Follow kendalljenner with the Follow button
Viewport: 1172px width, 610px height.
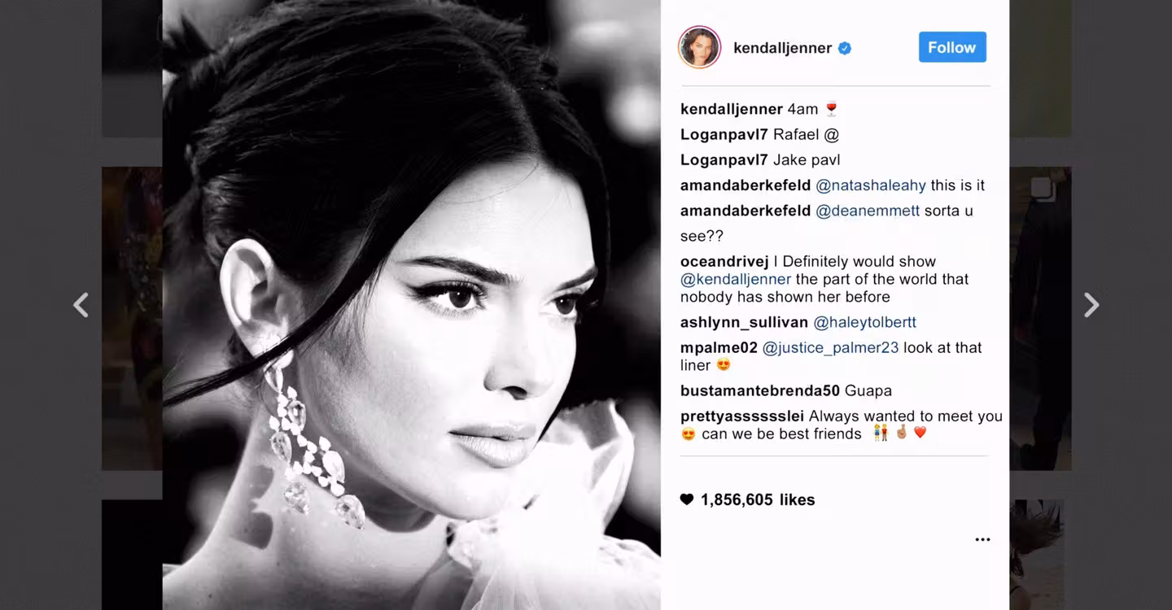coord(952,47)
